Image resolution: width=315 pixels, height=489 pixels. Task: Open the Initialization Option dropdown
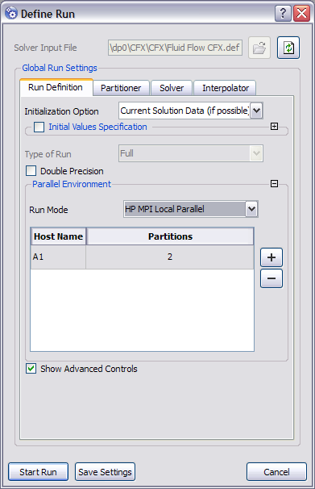point(256,111)
